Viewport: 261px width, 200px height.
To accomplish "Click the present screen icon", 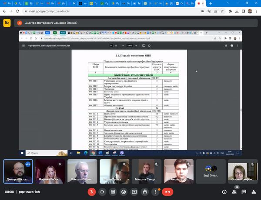I will click(134, 191).
